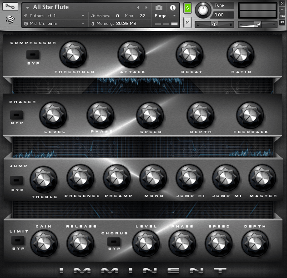Click the Tune knob
Screen dimensions: 287x278
click(203, 10)
